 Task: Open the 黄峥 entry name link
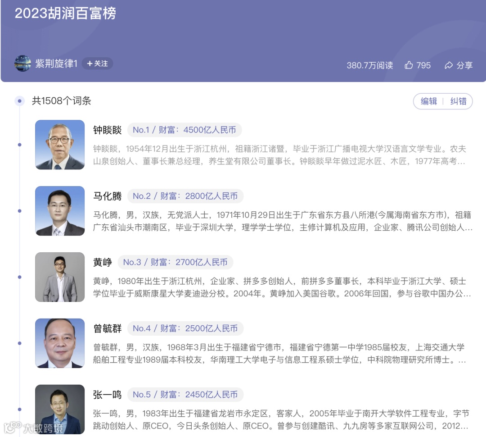[x=102, y=262]
